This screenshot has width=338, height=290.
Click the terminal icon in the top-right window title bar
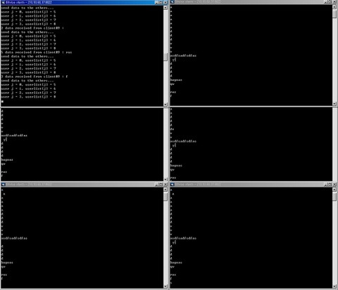(x=172, y=2)
